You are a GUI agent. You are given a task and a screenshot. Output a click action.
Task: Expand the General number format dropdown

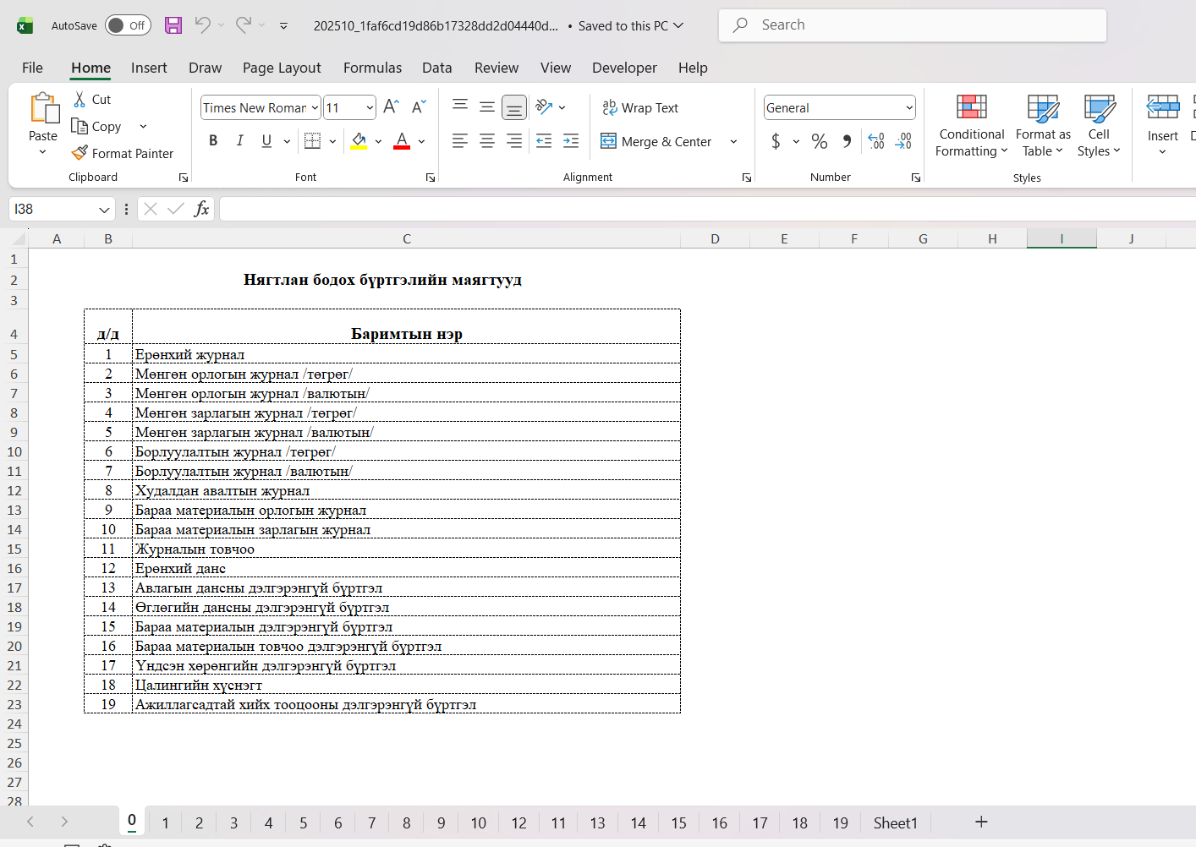pyautogui.click(x=909, y=107)
